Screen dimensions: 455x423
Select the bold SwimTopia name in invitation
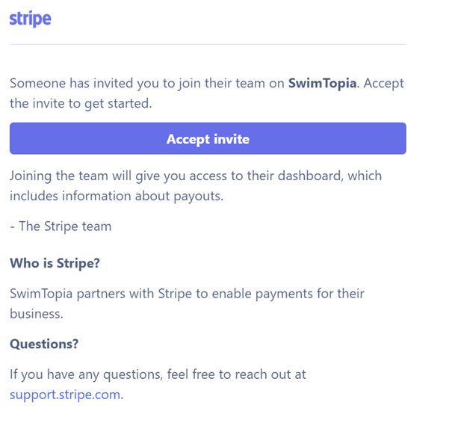(x=322, y=83)
